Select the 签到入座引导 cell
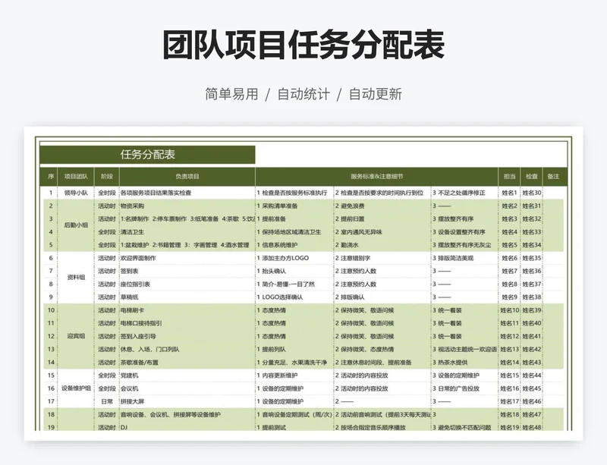The width and height of the screenshot is (607, 465). tap(187, 336)
